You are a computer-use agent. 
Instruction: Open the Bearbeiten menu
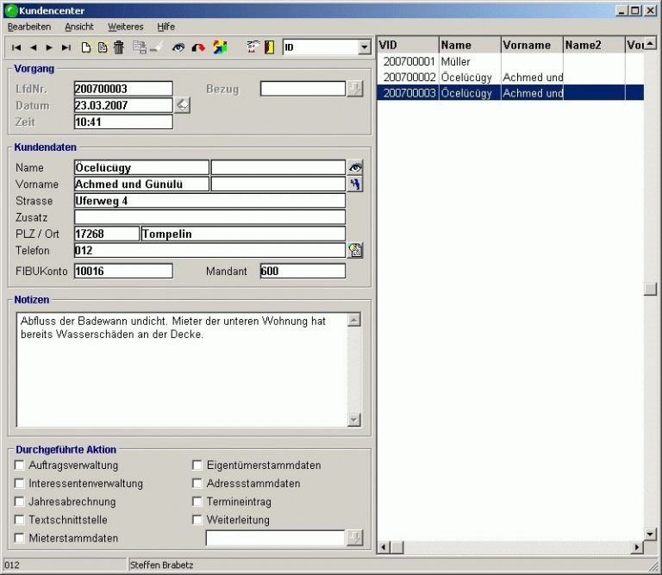29,27
